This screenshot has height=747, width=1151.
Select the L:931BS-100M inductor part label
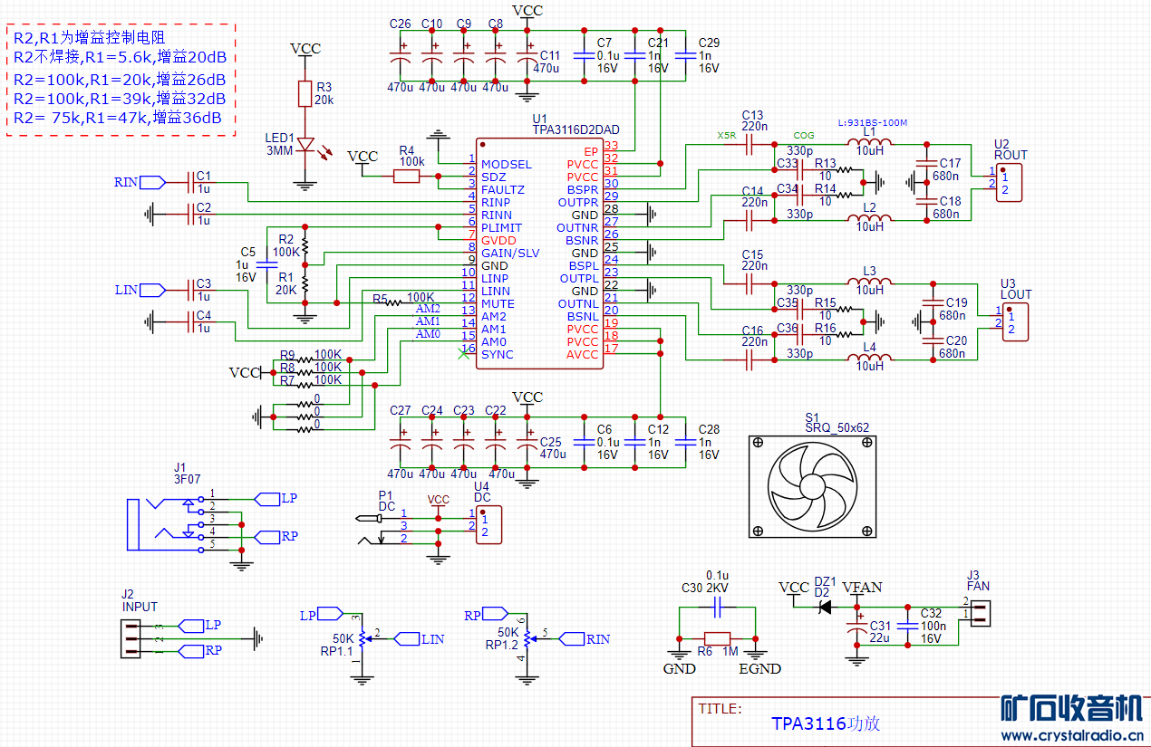click(873, 122)
